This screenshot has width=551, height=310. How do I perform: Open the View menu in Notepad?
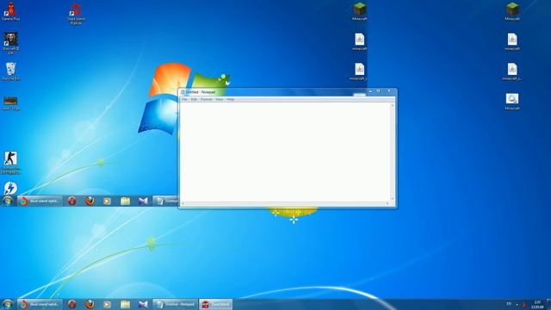220,100
